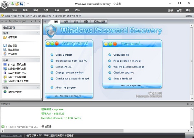Screen dimensions: 194x138
Task: Click globe icon for 检查程序更新
Action: pos(5,92)
